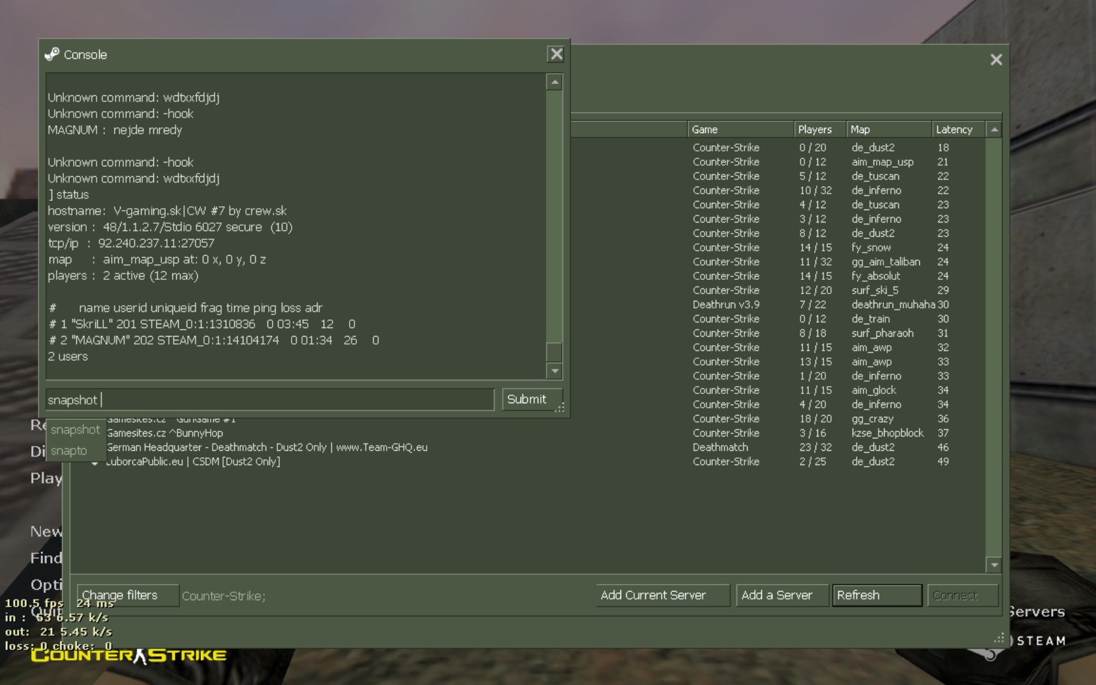Select Gamesites.cz ^BunnyHop server
The width and height of the screenshot is (1096, 685).
(x=527, y=433)
